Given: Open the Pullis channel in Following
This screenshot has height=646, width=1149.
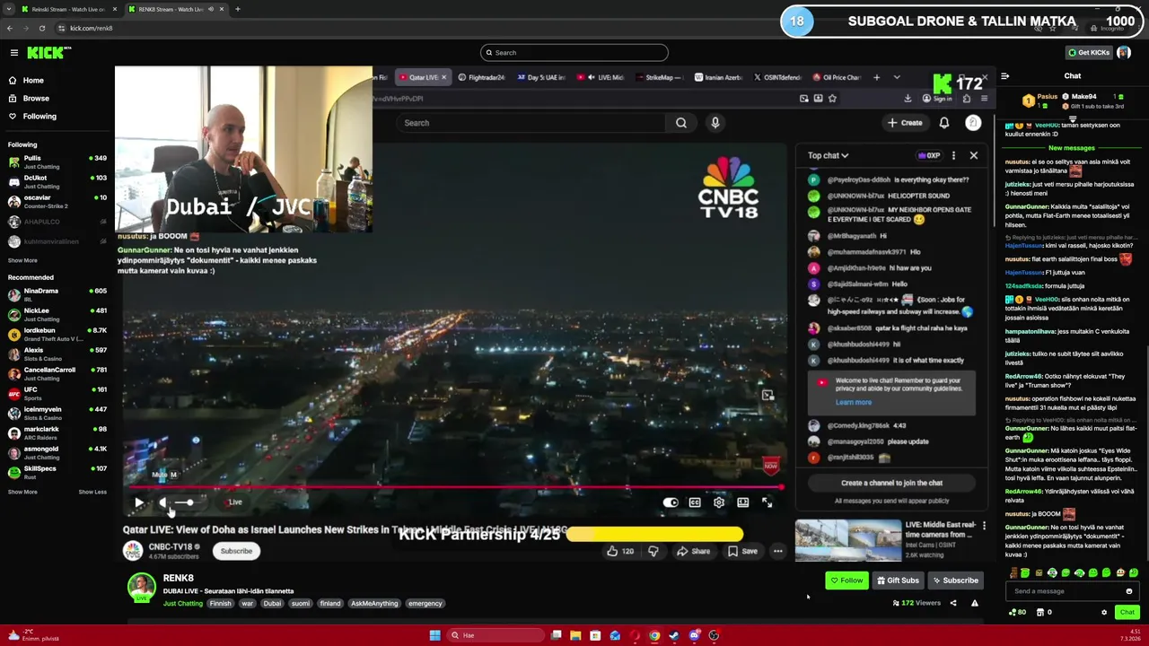Looking at the screenshot, I should (57, 161).
